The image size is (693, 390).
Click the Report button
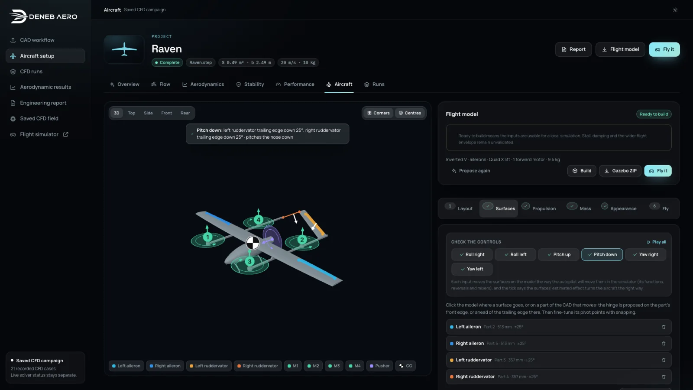click(573, 49)
